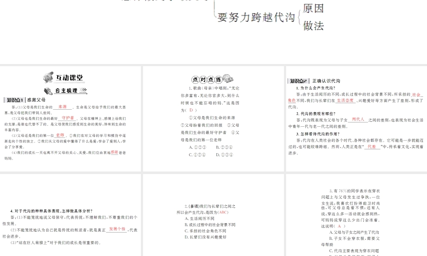The width and height of the screenshot is (427, 256).
Task: Select option D. 长辈们没有兴趣爱好
Action: [x=205, y=237]
